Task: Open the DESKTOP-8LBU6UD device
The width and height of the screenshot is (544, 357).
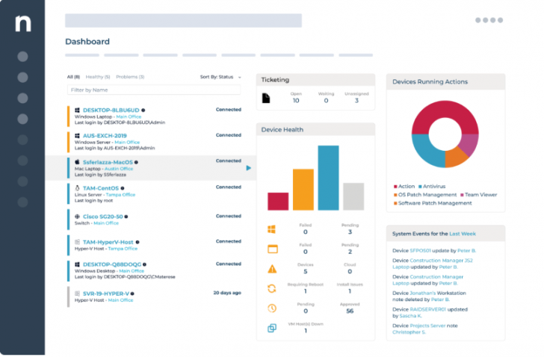Action: click(x=111, y=111)
